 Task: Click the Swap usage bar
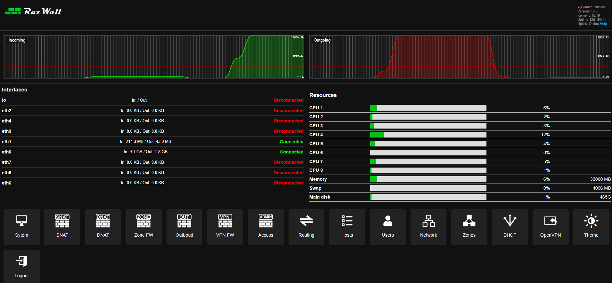click(x=428, y=188)
